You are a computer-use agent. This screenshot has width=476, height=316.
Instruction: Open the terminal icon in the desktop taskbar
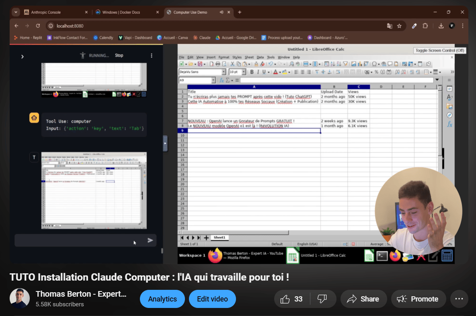pos(382,256)
